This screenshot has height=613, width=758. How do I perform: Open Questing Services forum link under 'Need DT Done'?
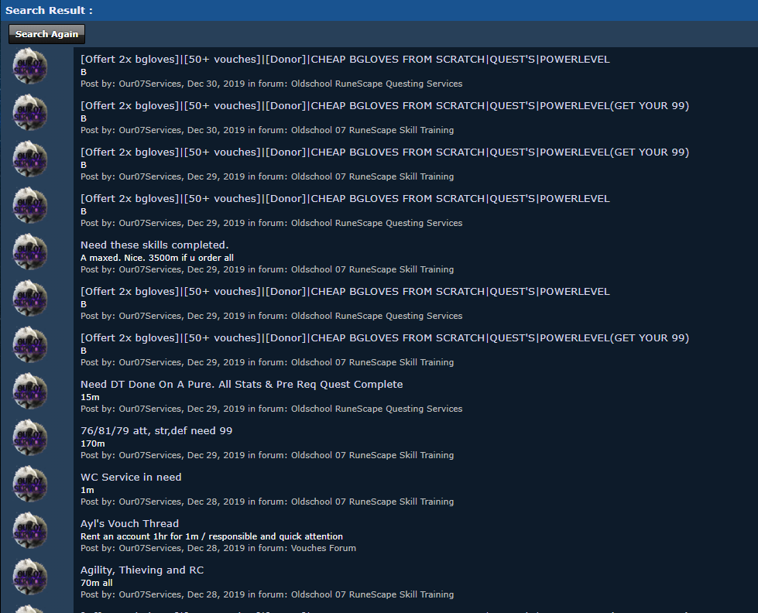[x=376, y=409]
